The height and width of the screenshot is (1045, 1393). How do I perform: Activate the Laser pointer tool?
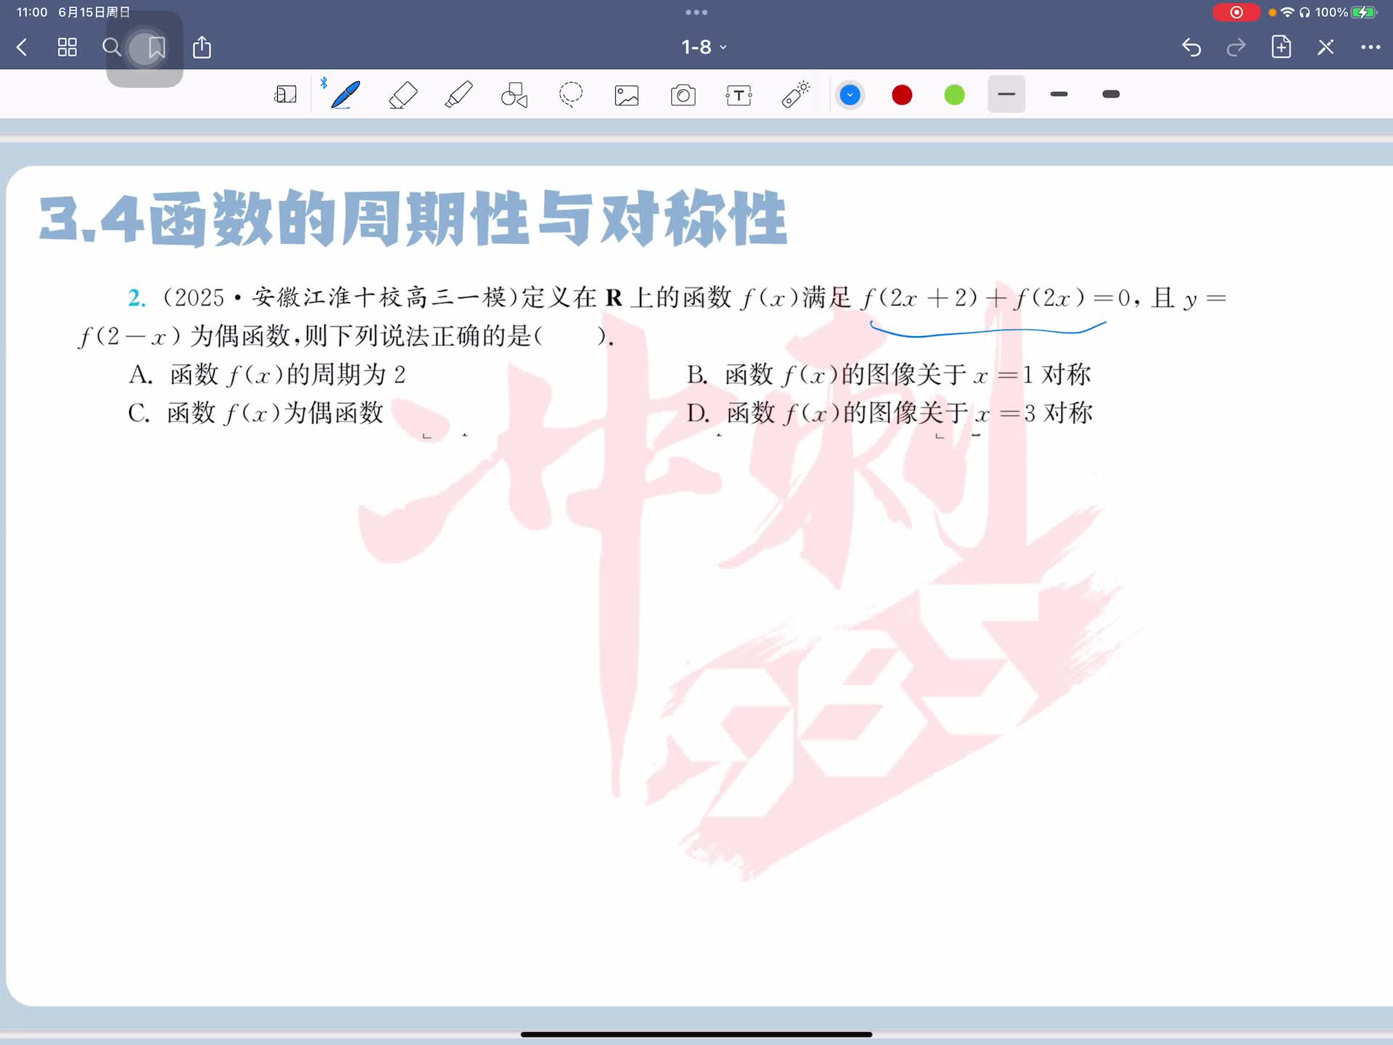[795, 95]
